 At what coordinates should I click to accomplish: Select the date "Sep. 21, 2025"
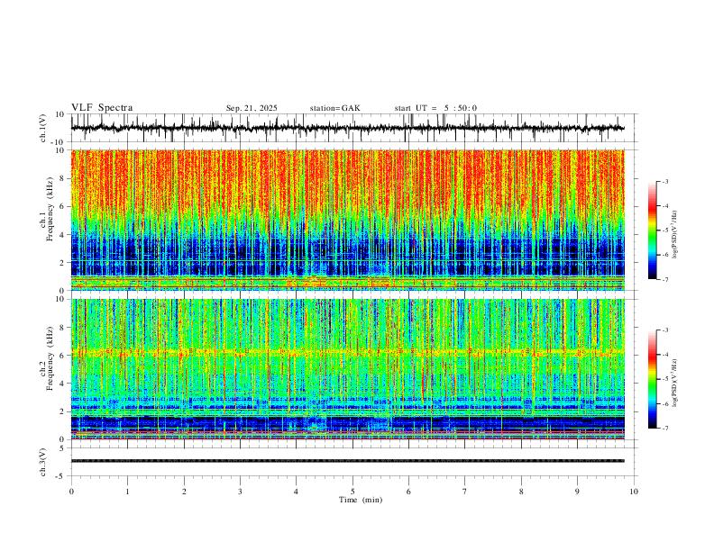click(x=252, y=108)
